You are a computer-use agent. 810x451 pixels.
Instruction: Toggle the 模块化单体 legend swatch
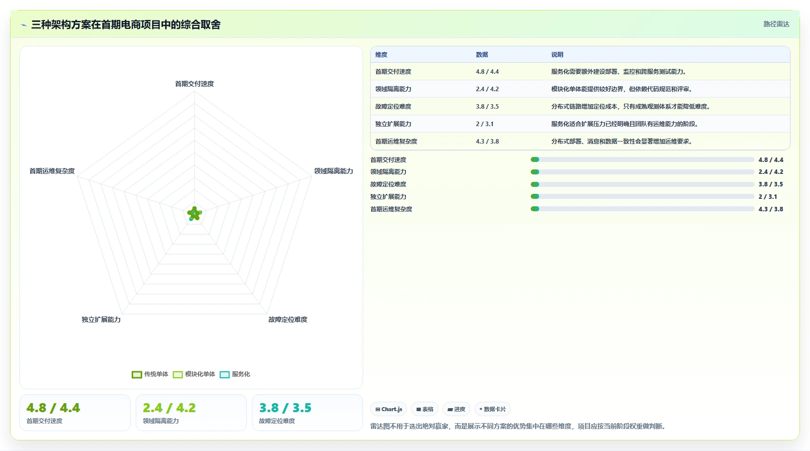(178, 374)
